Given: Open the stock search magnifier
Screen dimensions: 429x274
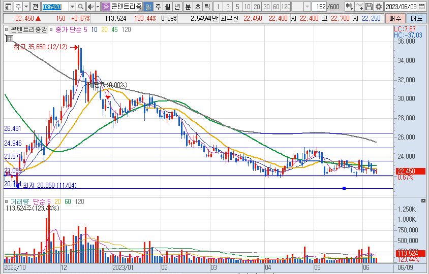Looking at the screenshot, I should pyautogui.click(x=80, y=7).
